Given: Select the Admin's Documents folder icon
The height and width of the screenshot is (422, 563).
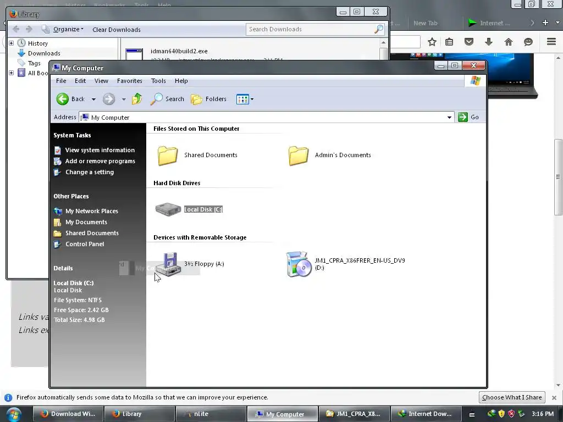Looking at the screenshot, I should point(299,156).
